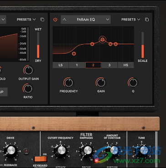Screen dimensions: 166x168
Task: Select the low shelf EQ node
Action: (74, 54)
